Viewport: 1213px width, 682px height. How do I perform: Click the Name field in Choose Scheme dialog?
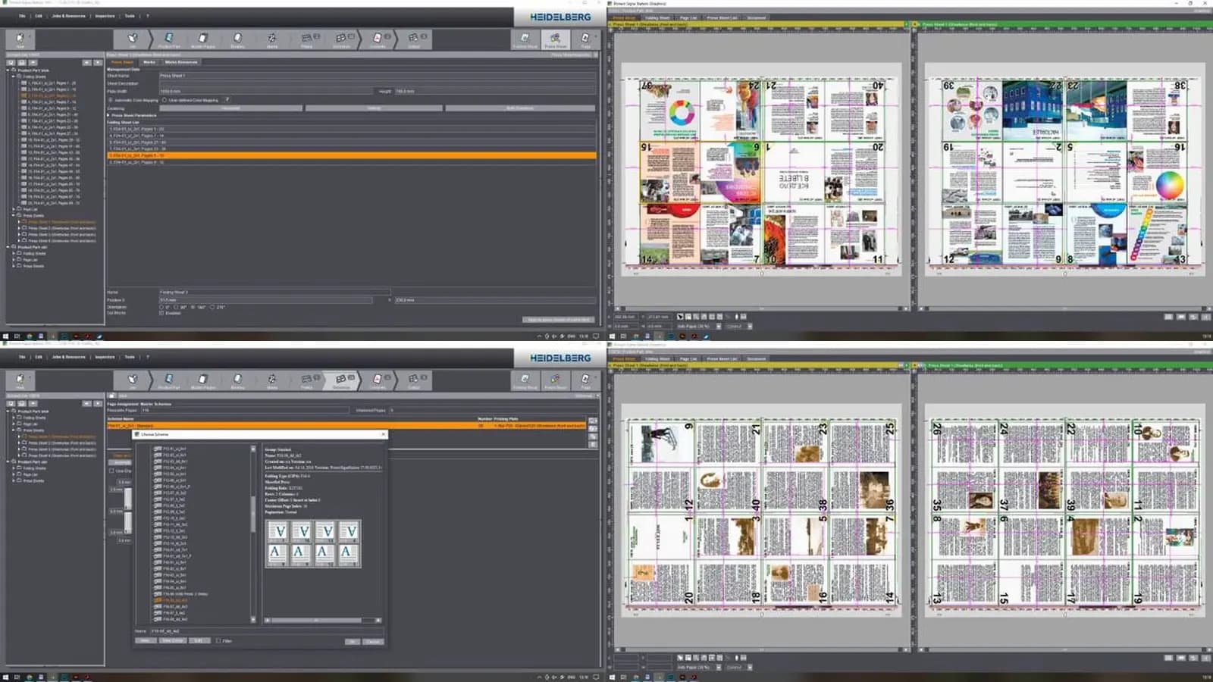tap(265, 630)
